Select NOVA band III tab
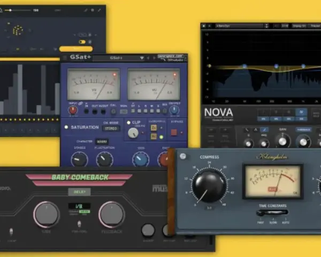The image size is (321, 257). (289, 112)
